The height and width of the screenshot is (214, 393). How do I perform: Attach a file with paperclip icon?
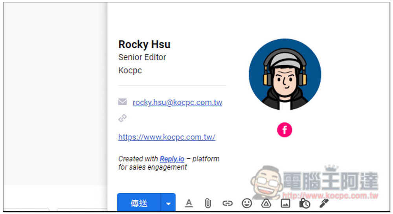coord(208,203)
